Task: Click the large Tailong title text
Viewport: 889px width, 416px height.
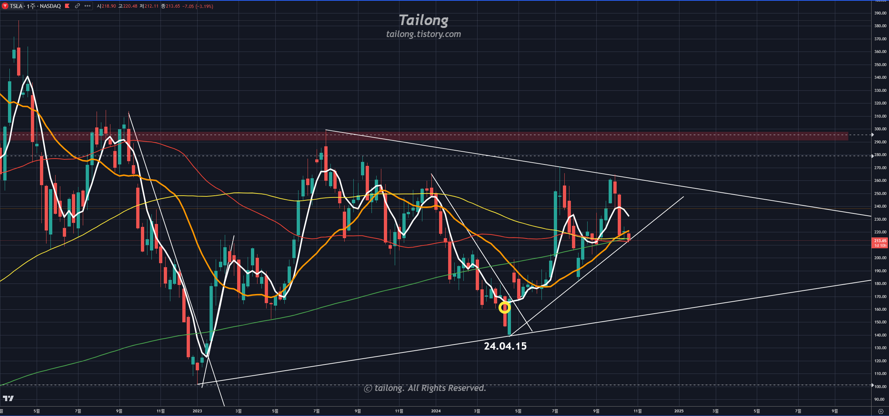Action: point(423,20)
